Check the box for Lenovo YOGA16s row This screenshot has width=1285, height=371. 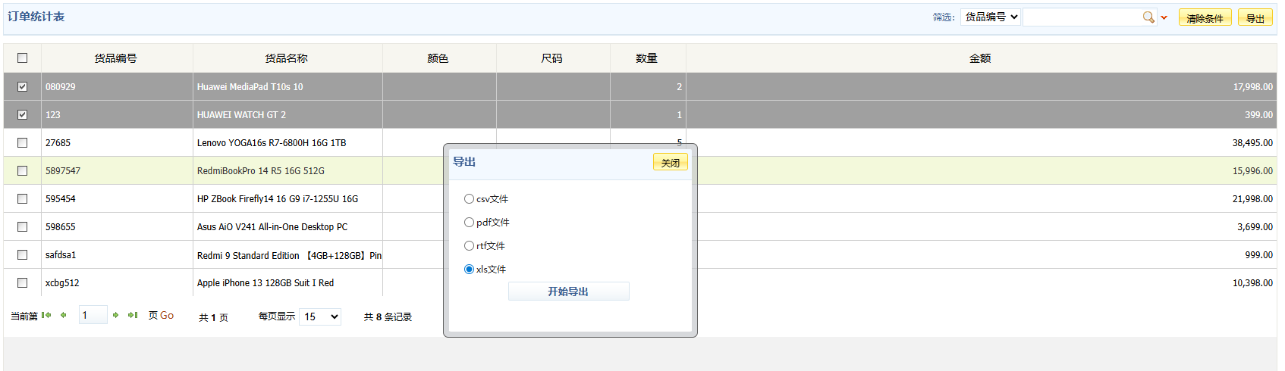(22, 143)
